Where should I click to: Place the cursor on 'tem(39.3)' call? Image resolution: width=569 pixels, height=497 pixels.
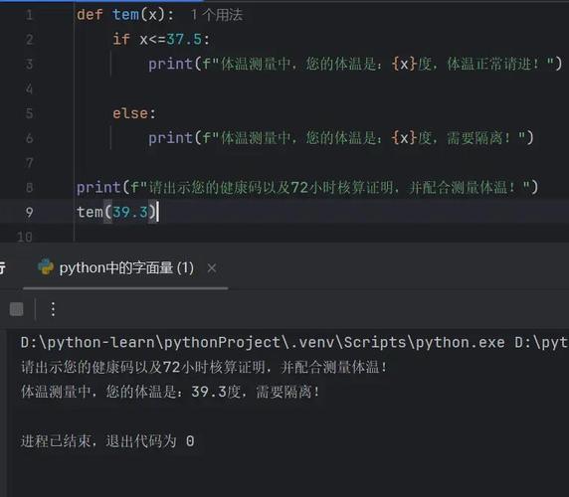click(x=116, y=212)
